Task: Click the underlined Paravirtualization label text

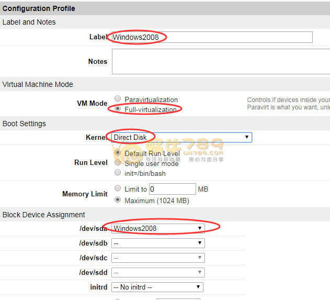Action: 151,99
